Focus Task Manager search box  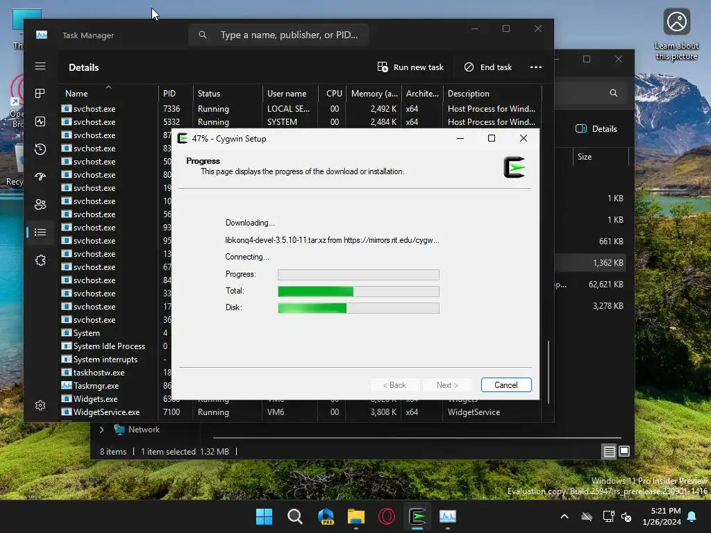tap(278, 35)
